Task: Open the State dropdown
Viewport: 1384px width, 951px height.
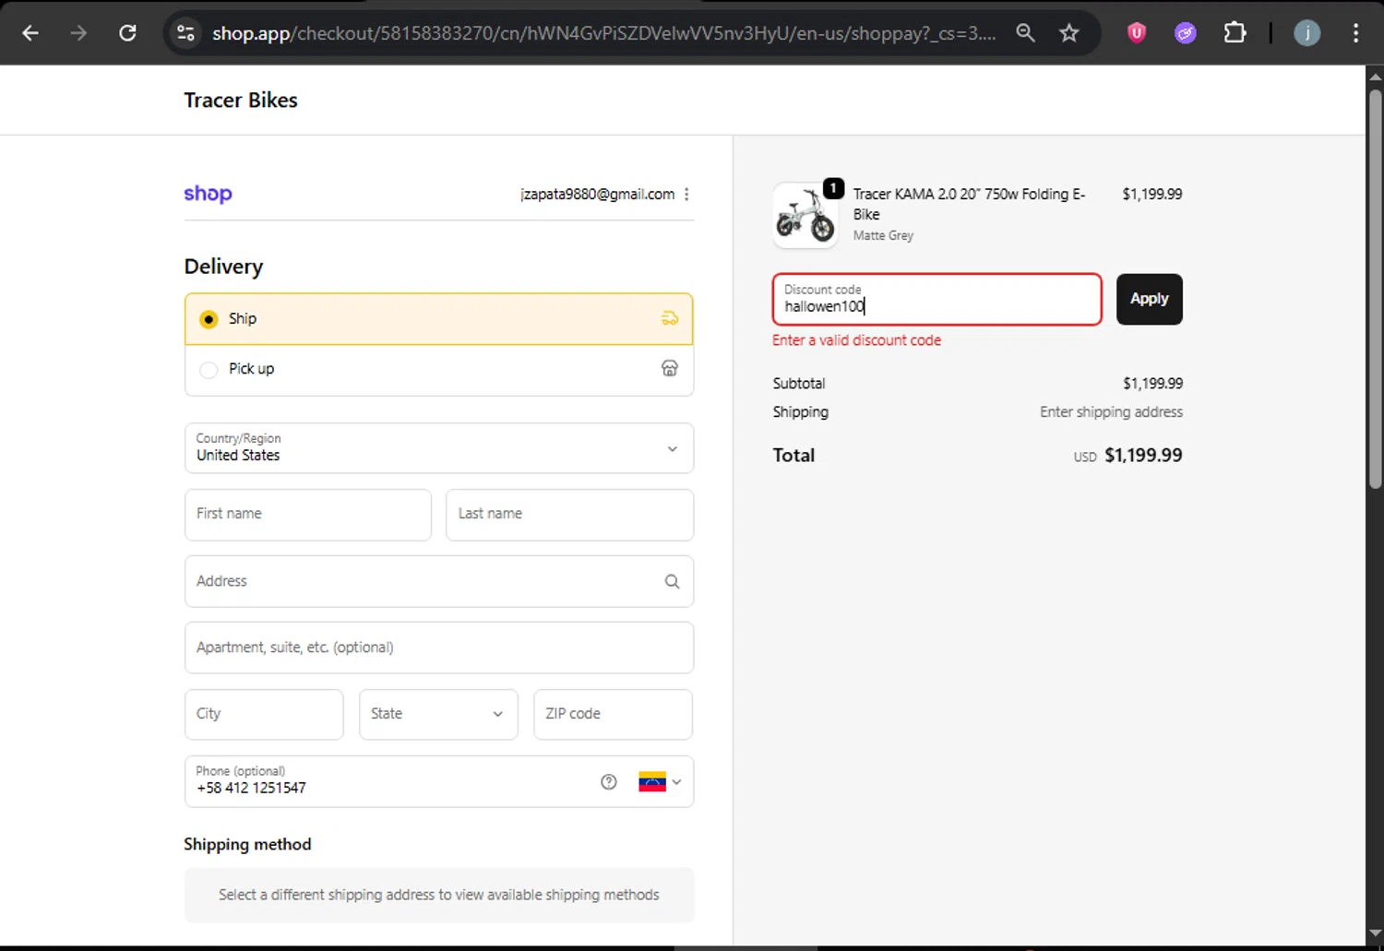Action: click(438, 714)
